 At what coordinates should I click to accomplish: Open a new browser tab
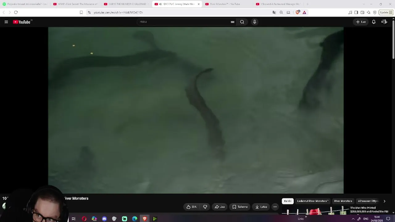coord(307,4)
